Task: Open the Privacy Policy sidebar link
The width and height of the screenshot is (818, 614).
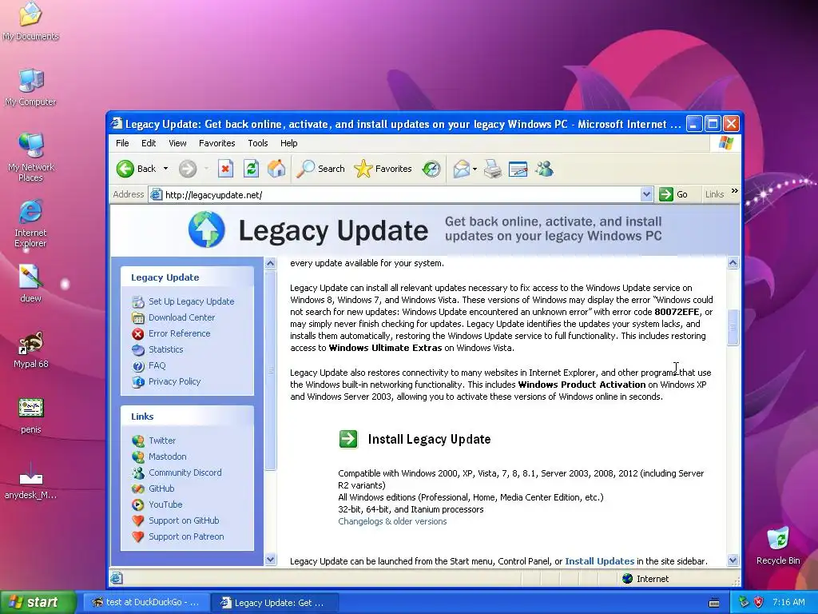Action: [174, 381]
